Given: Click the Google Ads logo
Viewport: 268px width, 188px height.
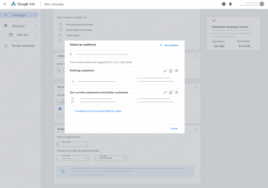Looking at the screenshot, I should [x=23, y=4].
